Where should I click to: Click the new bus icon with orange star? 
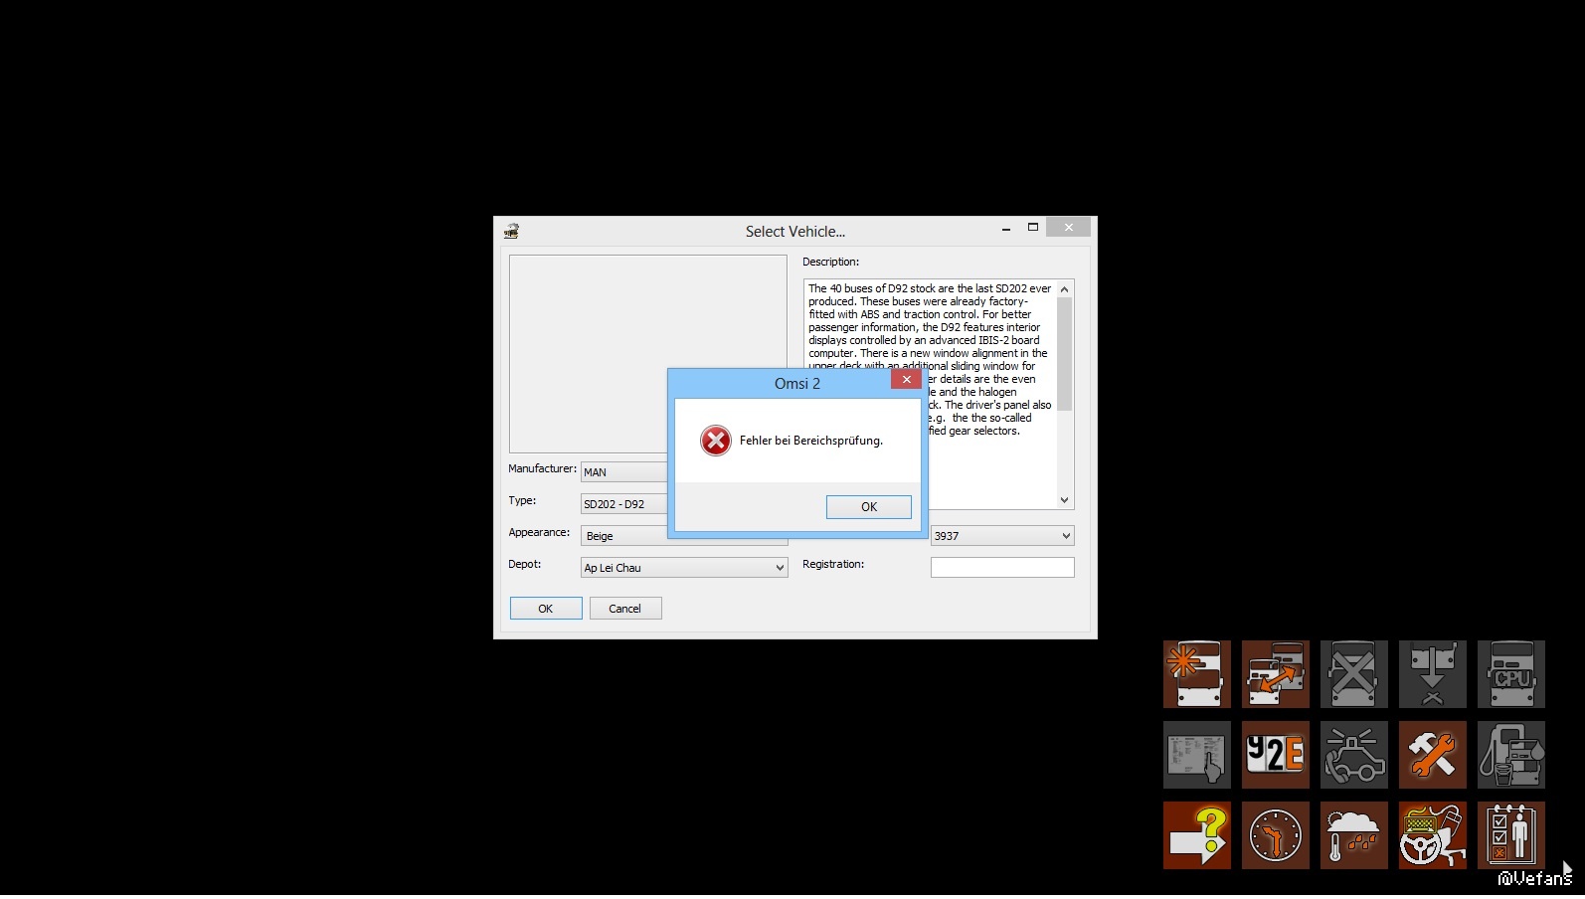click(1197, 674)
